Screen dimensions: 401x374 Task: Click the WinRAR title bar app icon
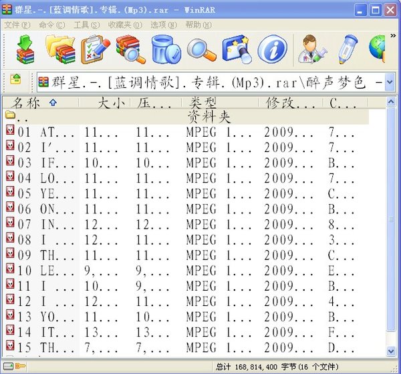click(7, 10)
